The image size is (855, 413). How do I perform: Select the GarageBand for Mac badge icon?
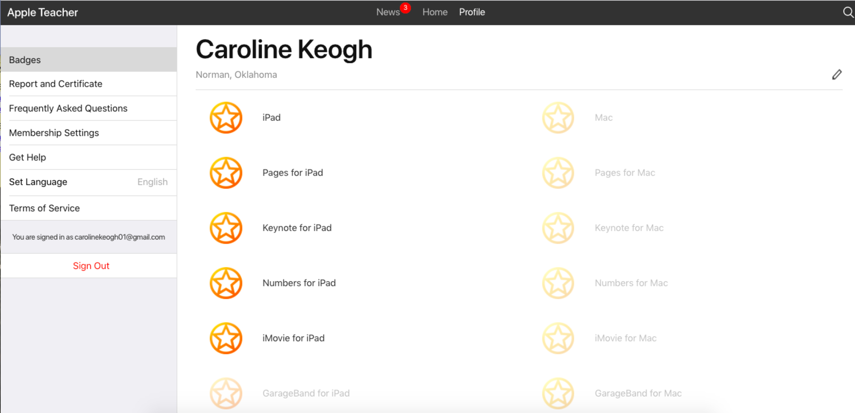pos(558,393)
